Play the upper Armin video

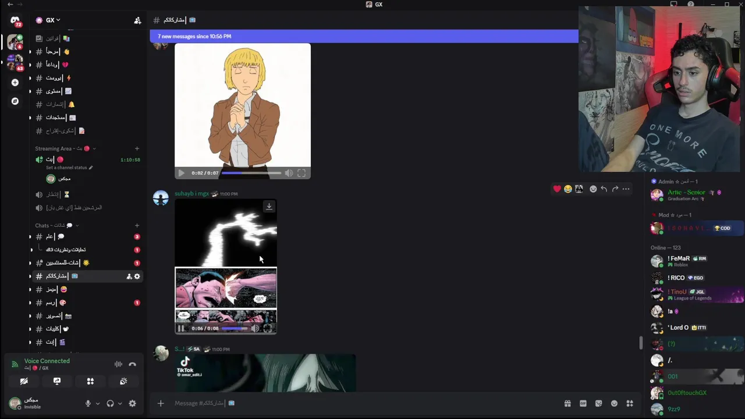[181, 173]
